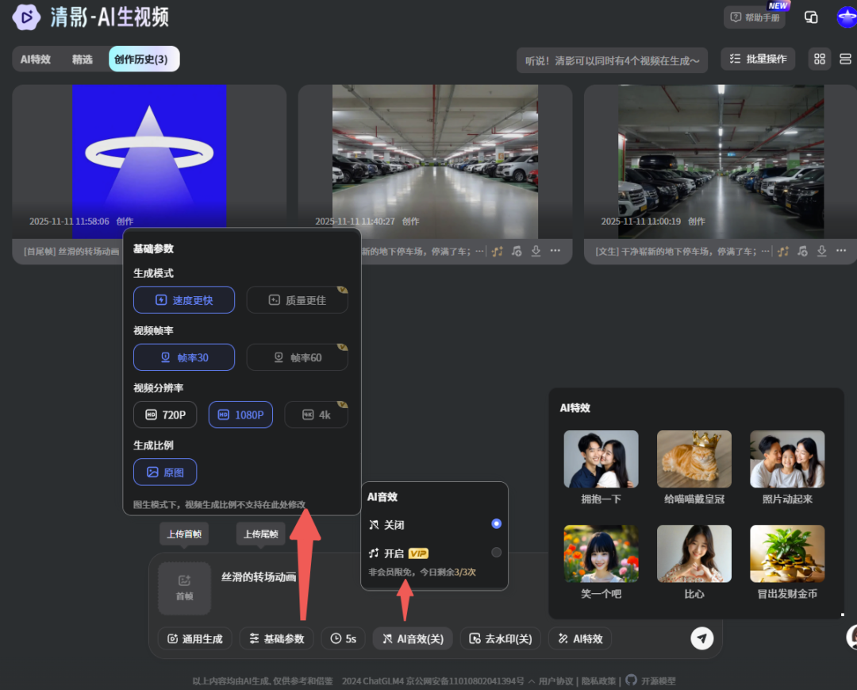The height and width of the screenshot is (690, 857).
Task: Open the 11:00:19 parking garage video thumbnail
Action: click(x=721, y=161)
